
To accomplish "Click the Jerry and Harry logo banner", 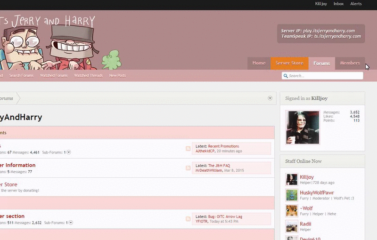I will point(60,42).
